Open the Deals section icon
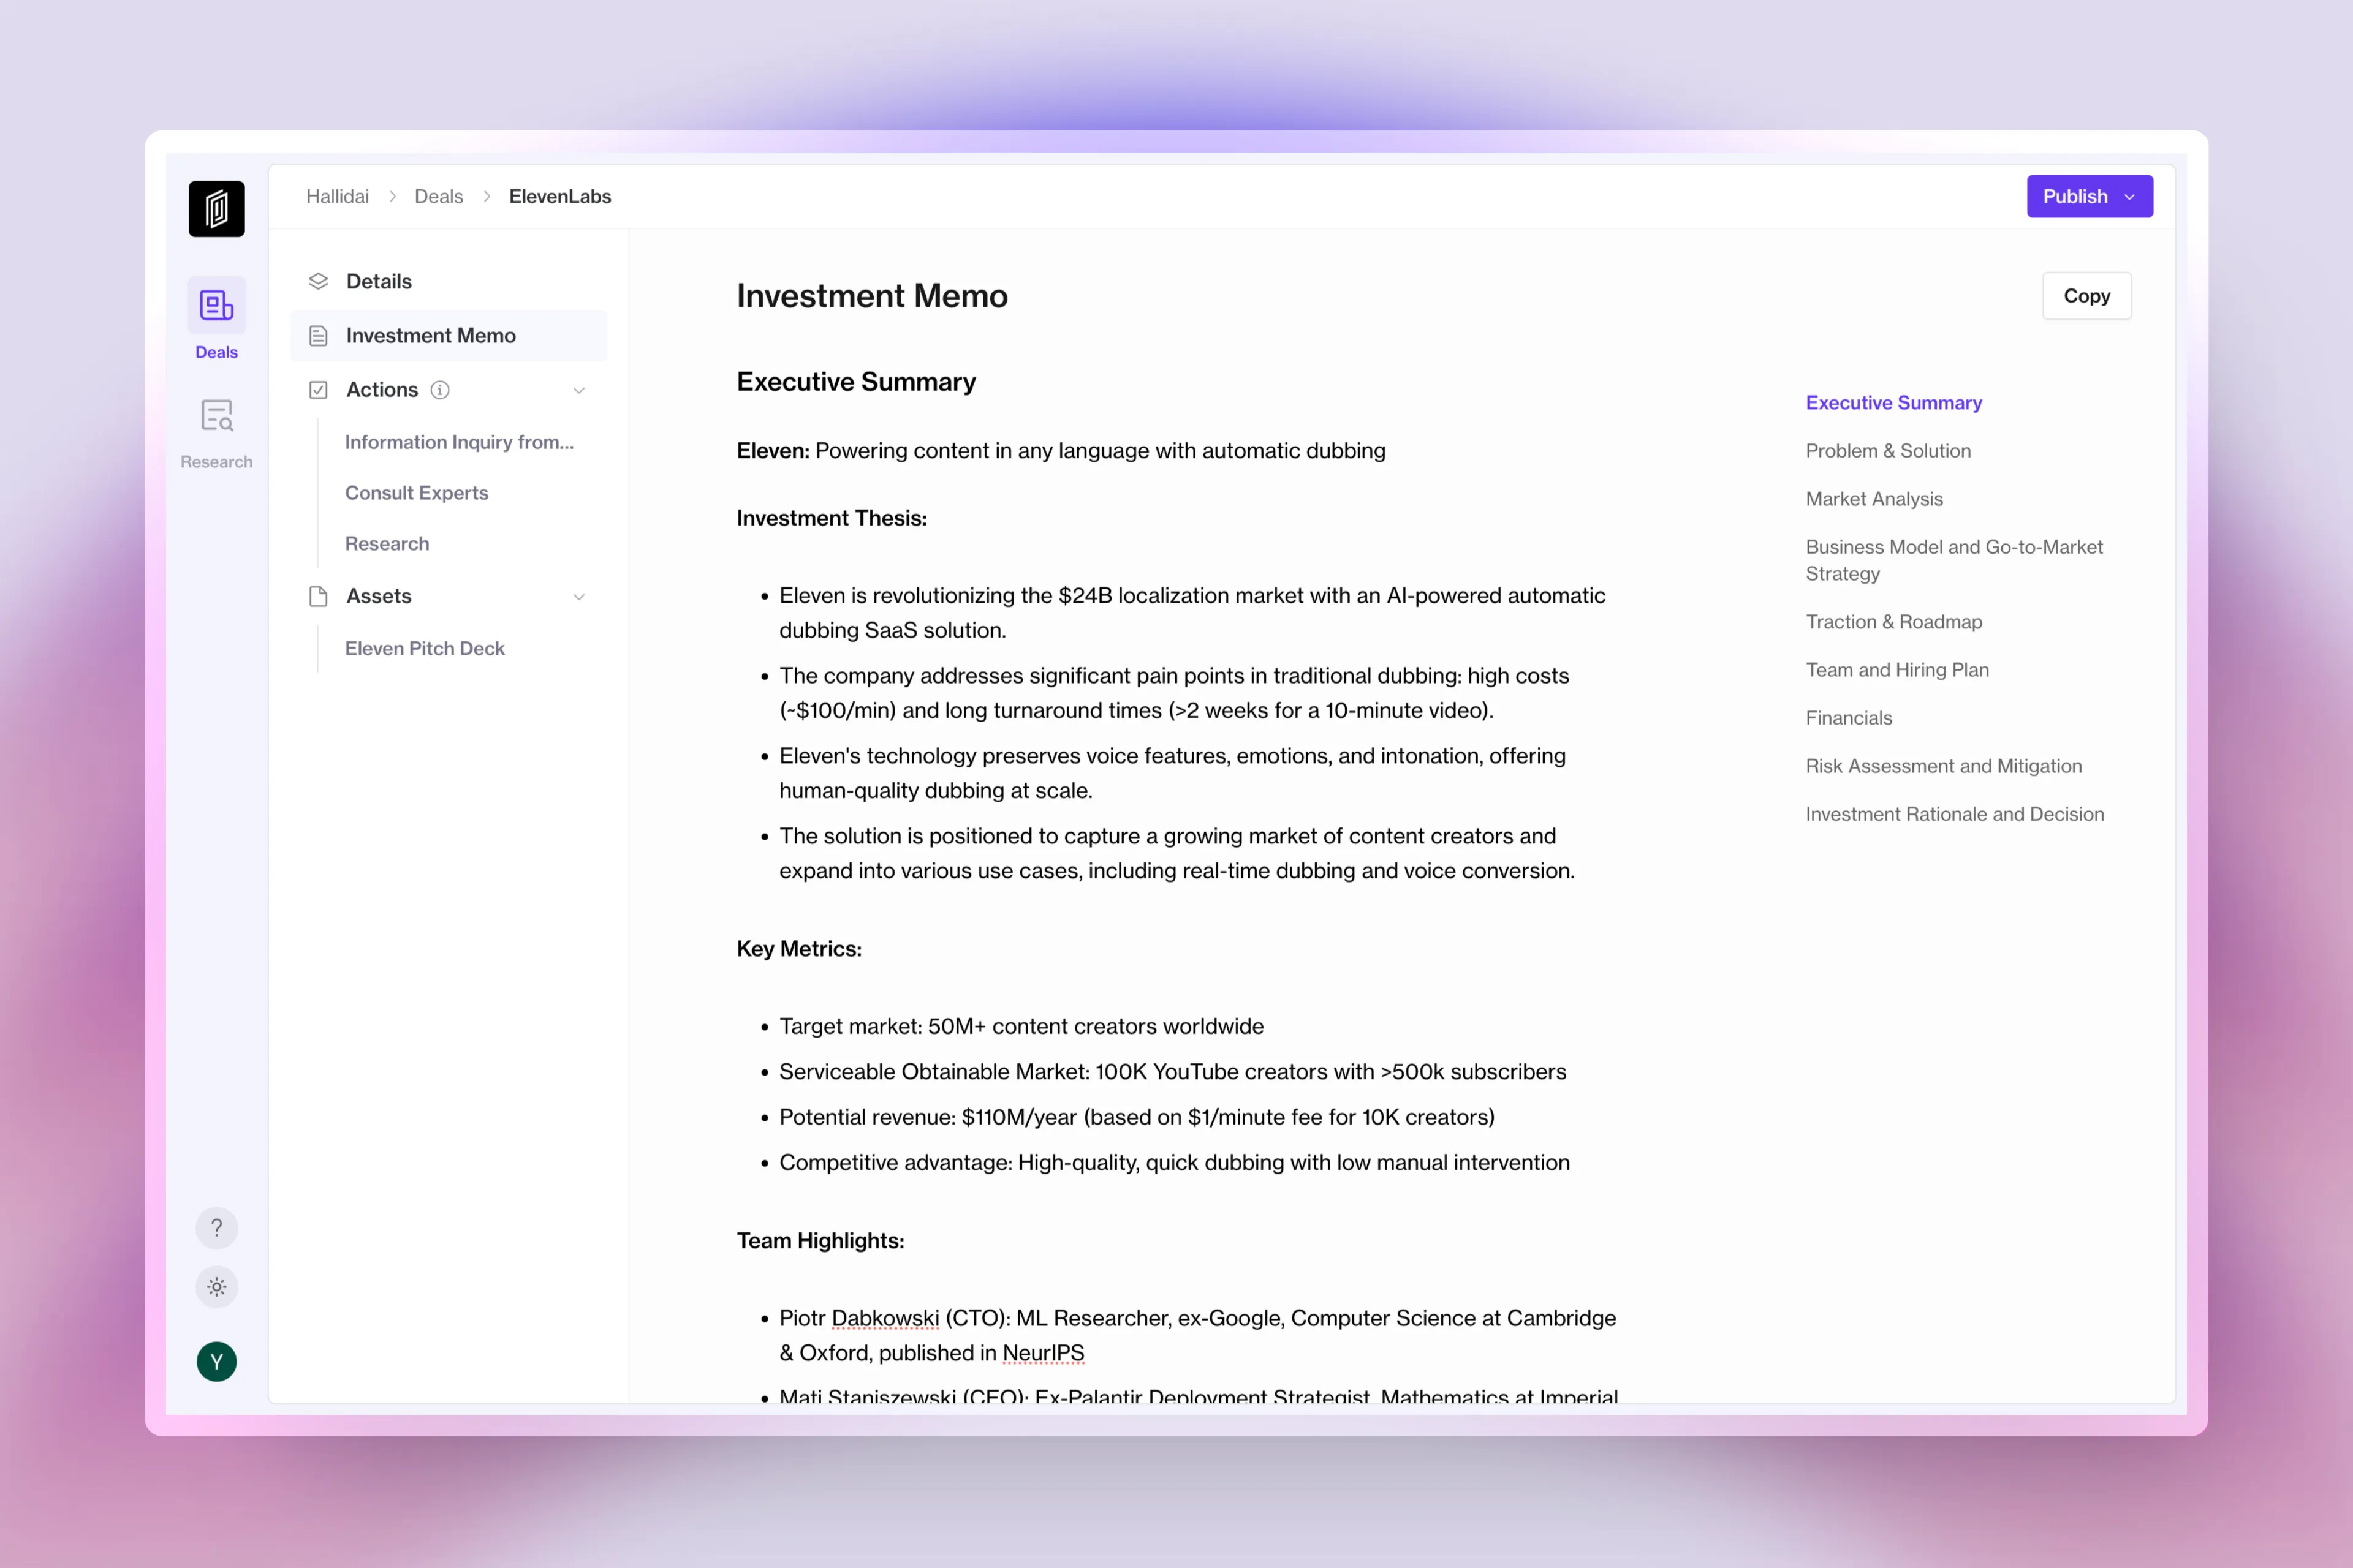The height and width of the screenshot is (1568, 2353). (216, 305)
